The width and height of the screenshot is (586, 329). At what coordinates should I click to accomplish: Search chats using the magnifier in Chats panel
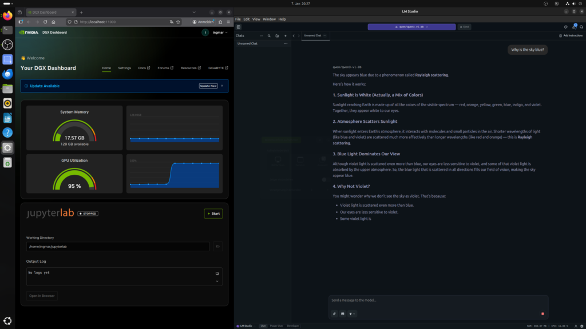268,35
